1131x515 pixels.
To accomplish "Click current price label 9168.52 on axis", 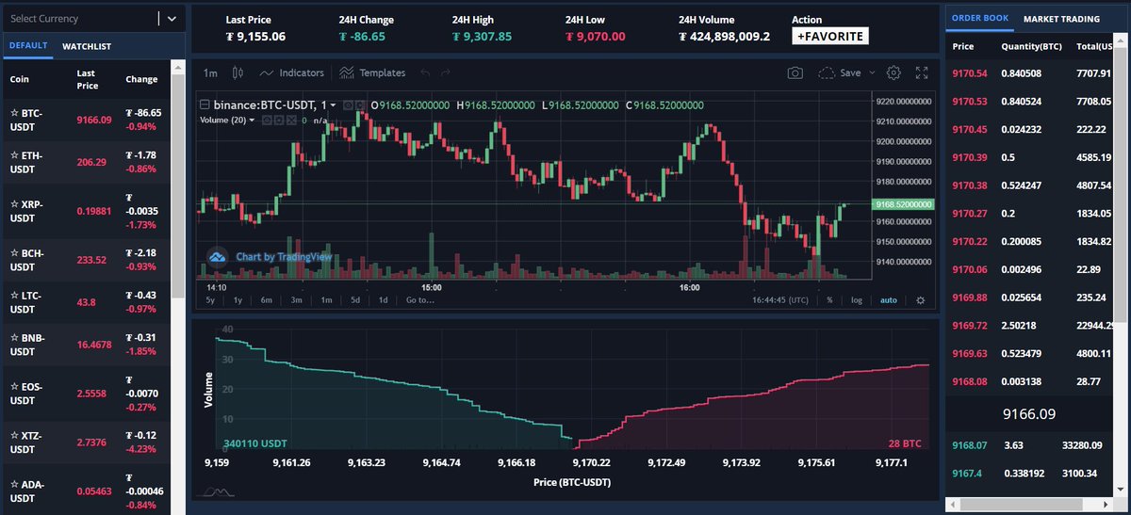I will [x=902, y=203].
